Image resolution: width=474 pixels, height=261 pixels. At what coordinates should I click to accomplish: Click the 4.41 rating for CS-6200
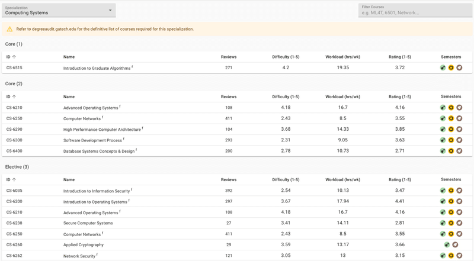399,201
